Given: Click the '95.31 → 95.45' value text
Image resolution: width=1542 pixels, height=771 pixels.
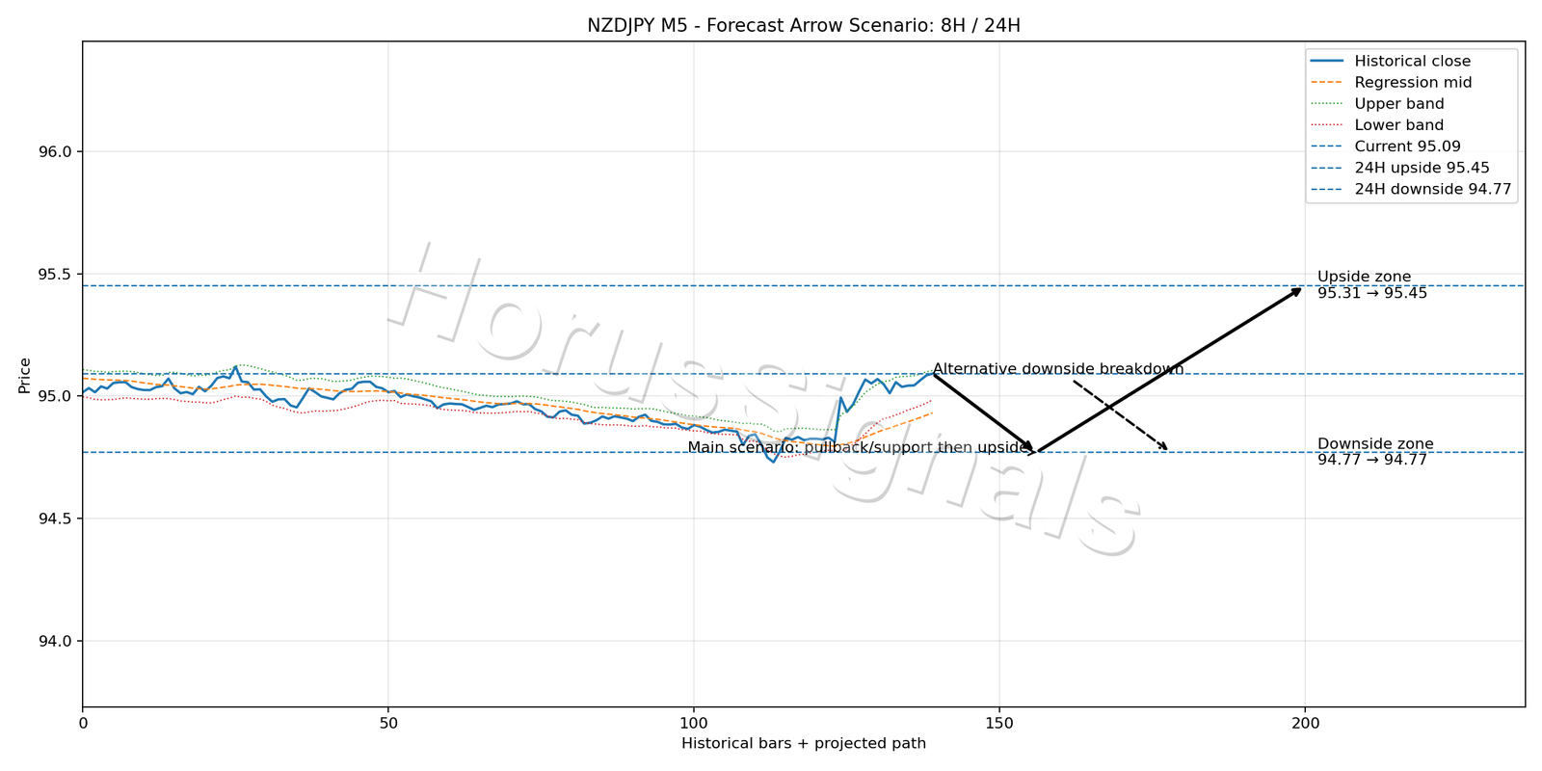Looking at the screenshot, I should point(1372,293).
